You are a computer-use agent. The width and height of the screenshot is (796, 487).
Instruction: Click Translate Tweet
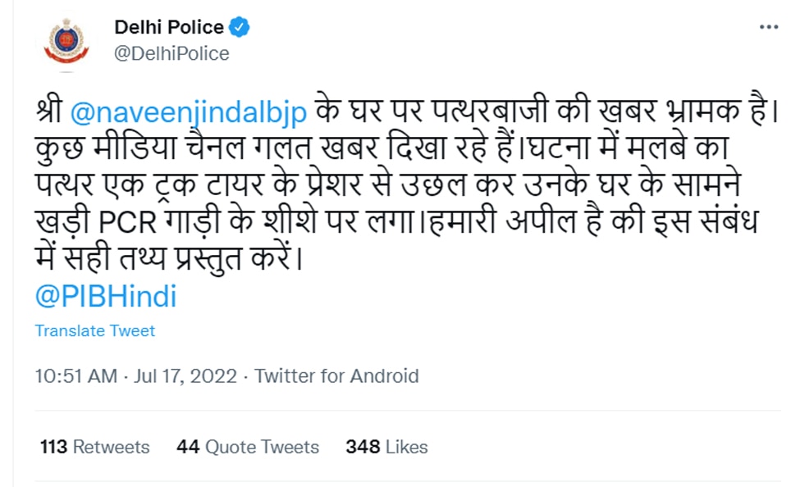pyautogui.click(x=94, y=330)
